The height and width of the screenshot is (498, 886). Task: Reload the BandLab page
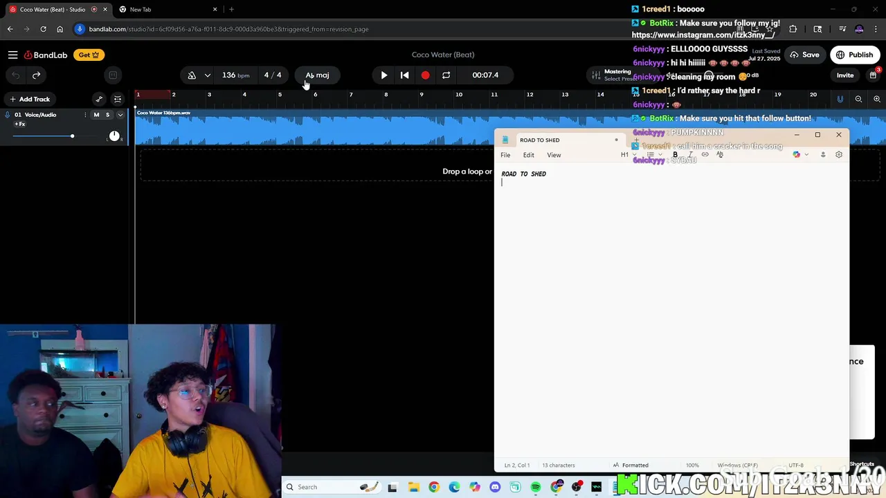tap(43, 29)
